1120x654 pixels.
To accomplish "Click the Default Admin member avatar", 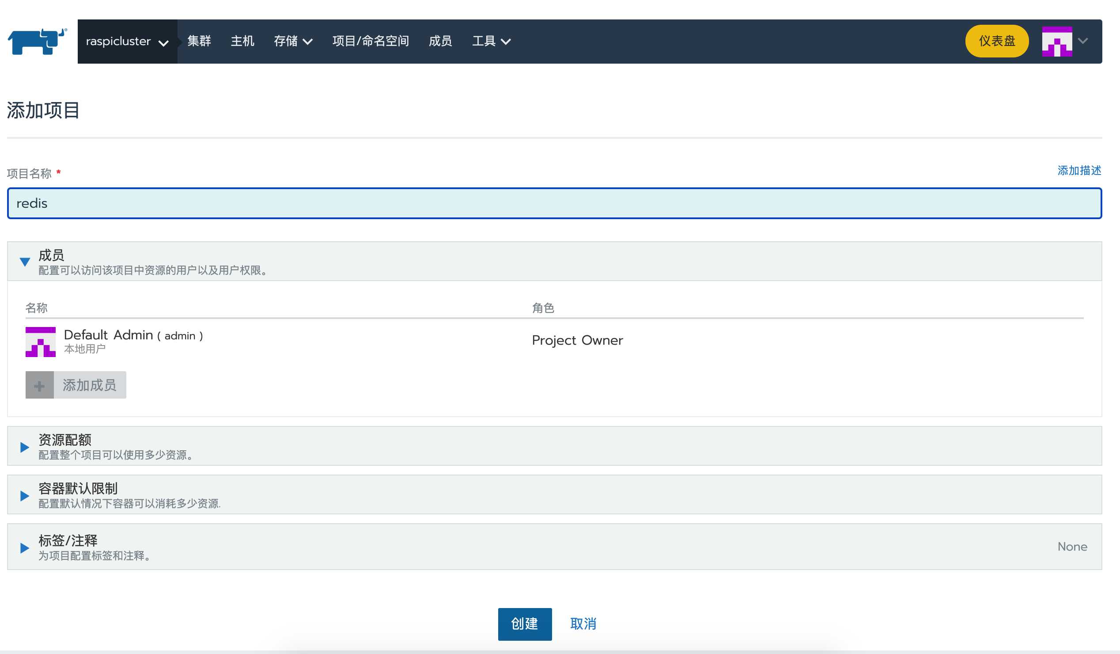I will coord(41,342).
